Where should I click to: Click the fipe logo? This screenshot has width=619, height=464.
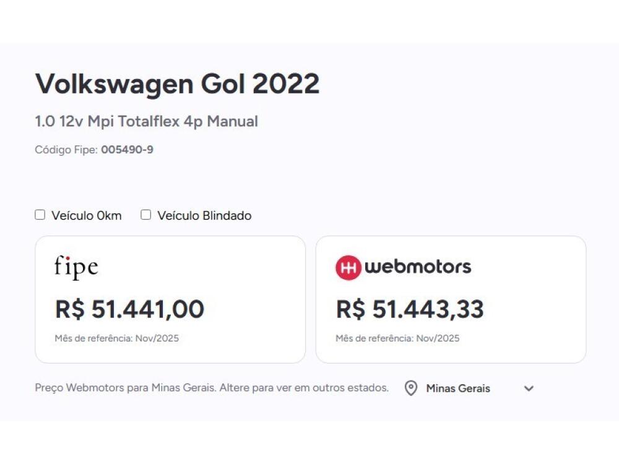click(76, 267)
